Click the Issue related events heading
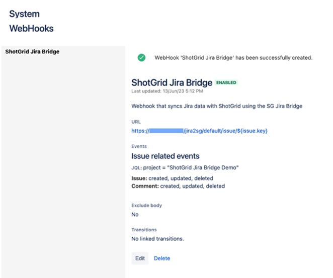Image resolution: width=333 pixels, height=278 pixels. click(x=165, y=156)
